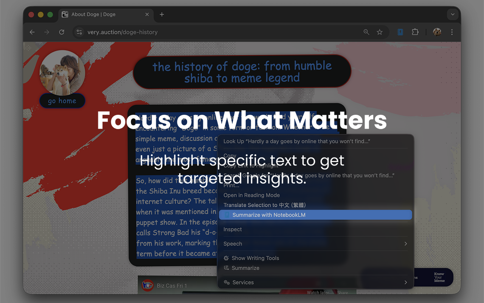Open a new tab with the plus button
The image size is (484, 303).
[162, 14]
